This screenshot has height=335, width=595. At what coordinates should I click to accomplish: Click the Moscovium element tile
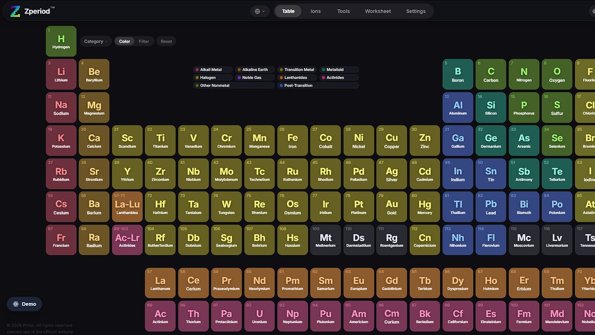tap(524, 240)
